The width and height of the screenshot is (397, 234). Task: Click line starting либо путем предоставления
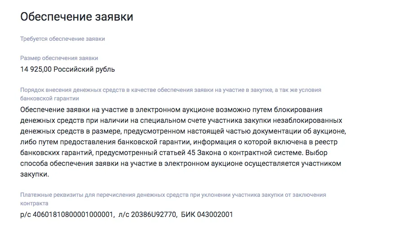pos(179,142)
